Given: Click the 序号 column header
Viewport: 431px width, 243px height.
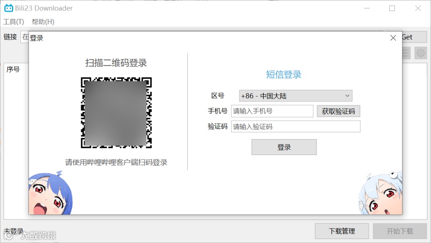Looking at the screenshot, I should click(x=13, y=69).
